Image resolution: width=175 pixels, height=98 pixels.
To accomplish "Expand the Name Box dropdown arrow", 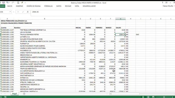I will coord(10,12).
